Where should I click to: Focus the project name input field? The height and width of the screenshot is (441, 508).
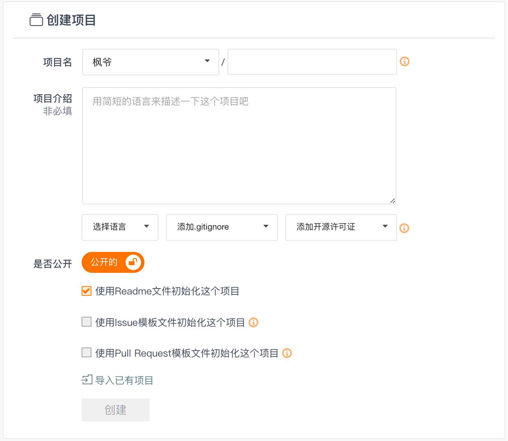coord(312,62)
